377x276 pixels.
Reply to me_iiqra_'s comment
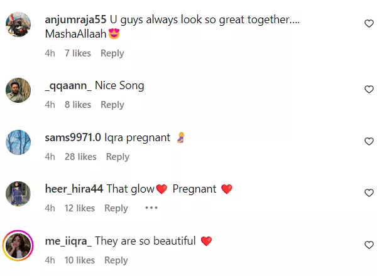pyautogui.click(x=116, y=260)
